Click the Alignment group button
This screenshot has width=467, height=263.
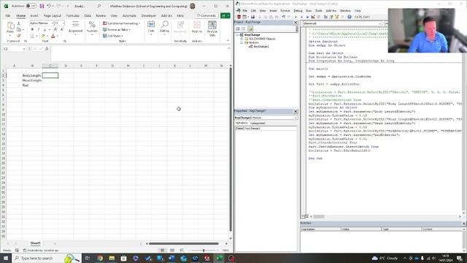click(75, 28)
